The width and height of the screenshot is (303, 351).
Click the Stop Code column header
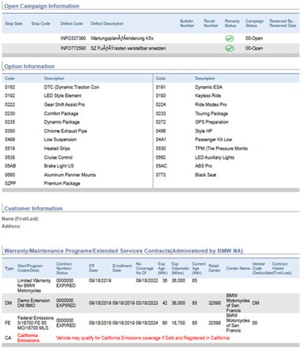tap(40, 23)
